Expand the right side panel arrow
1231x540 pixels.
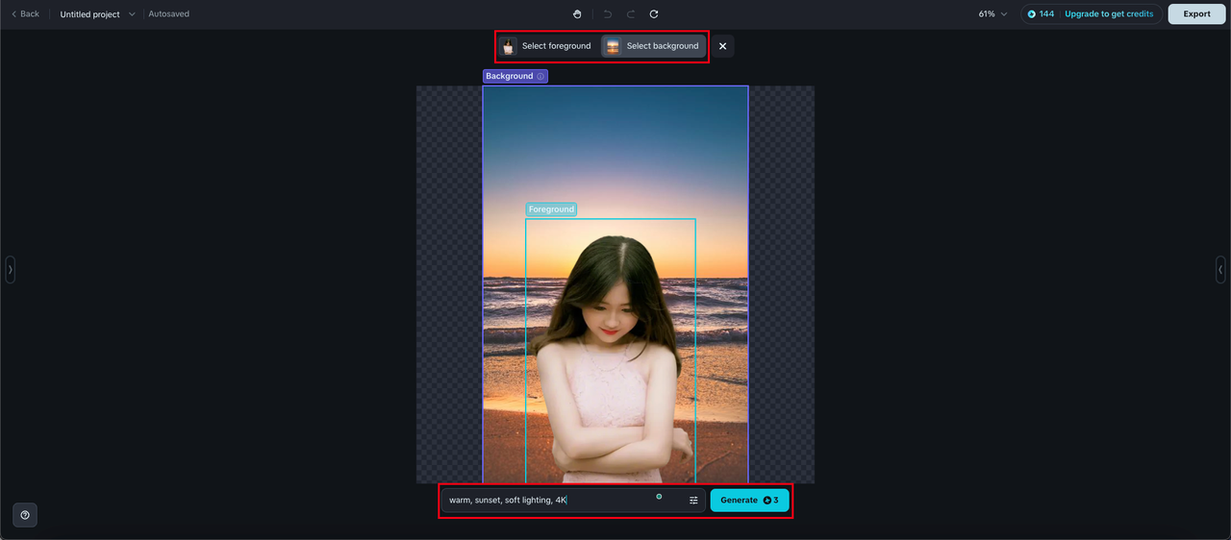coord(1220,270)
